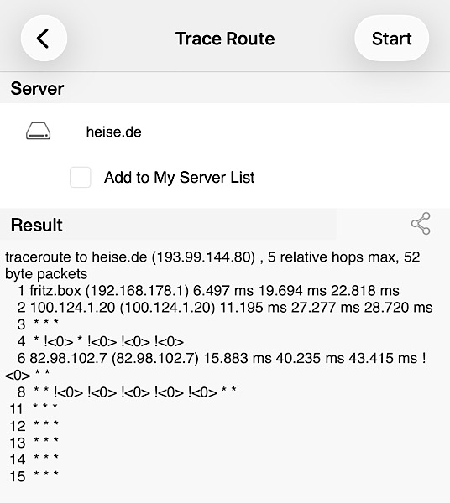Select hop 3 timeout result line
The height and width of the screenshot is (503, 450).
(38, 324)
